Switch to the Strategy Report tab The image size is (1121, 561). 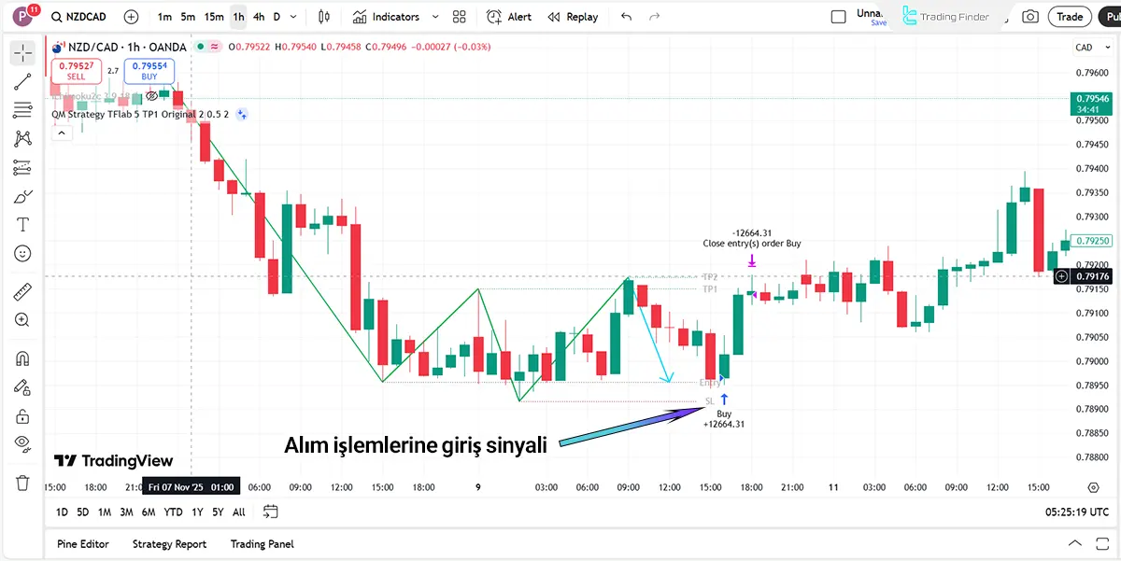pos(169,544)
